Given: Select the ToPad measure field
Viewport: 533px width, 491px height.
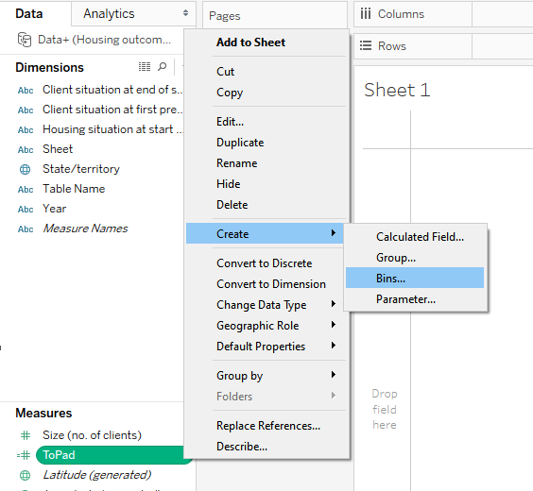Looking at the screenshot, I should (112, 455).
